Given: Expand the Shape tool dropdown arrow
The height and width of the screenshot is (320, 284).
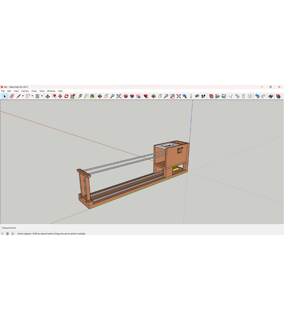Looking at the screenshot, I should (42, 96).
